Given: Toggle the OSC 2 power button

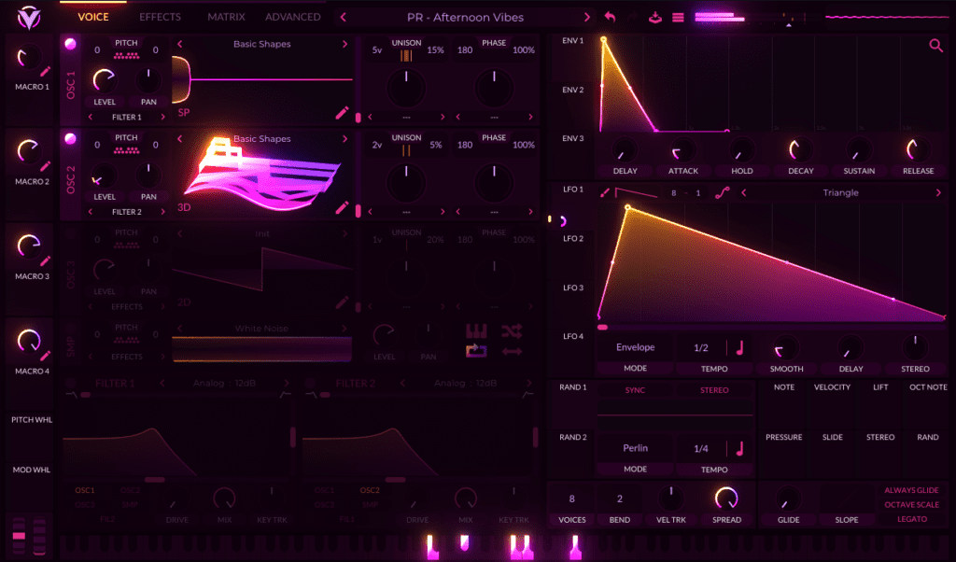Looking at the screenshot, I should click(x=69, y=138).
